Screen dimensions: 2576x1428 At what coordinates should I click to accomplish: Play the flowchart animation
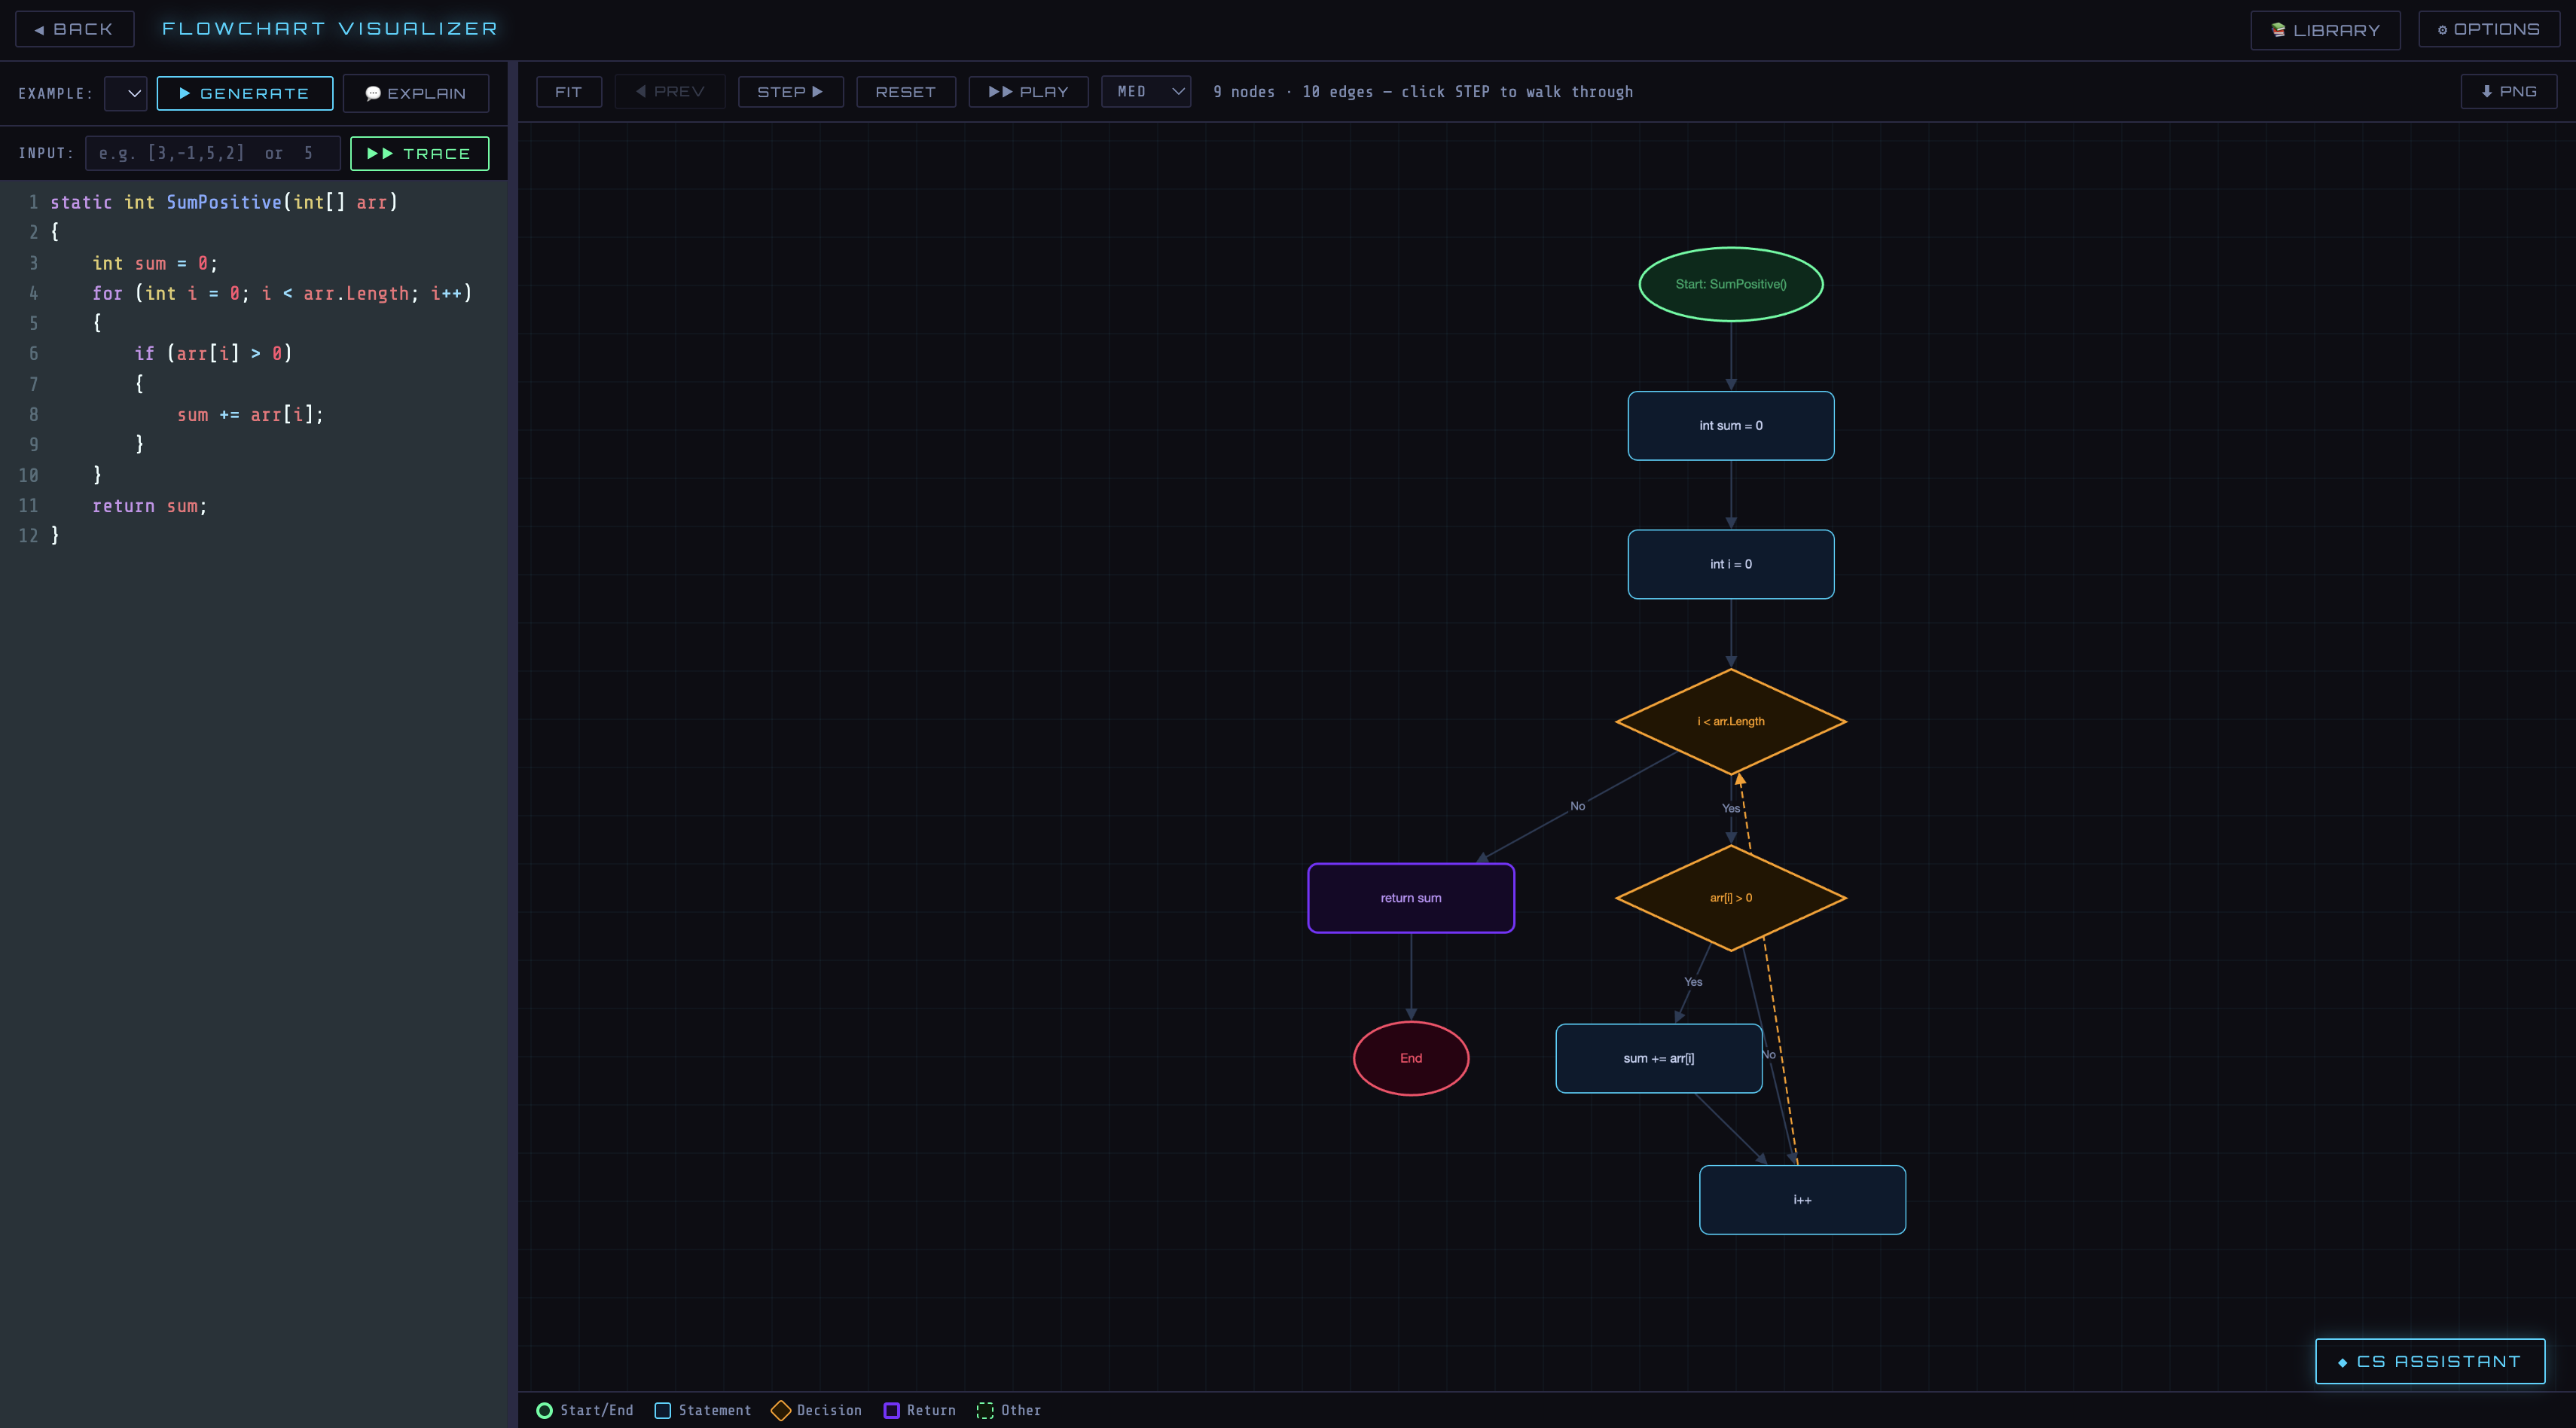1028,91
